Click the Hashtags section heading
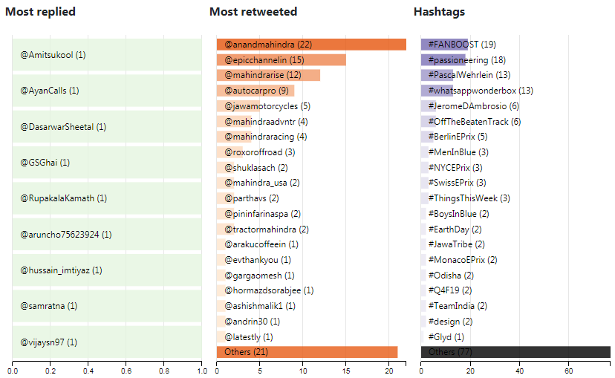This screenshot has width=615, height=378. tap(439, 12)
